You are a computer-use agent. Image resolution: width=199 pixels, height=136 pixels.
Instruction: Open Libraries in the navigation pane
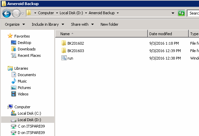click(21, 68)
